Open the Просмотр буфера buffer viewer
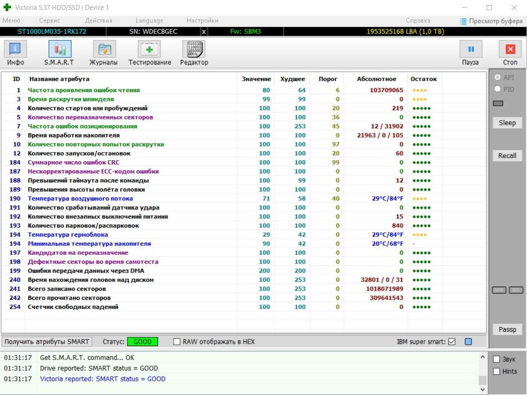This screenshot has height=395, width=527. coord(491,21)
